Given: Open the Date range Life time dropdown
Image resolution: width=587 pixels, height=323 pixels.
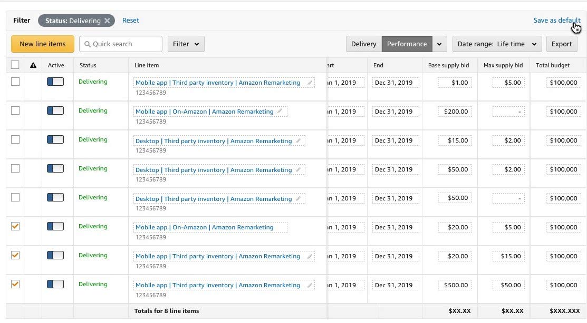Looking at the screenshot, I should (x=496, y=44).
